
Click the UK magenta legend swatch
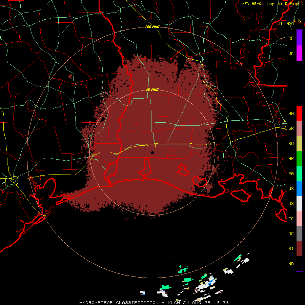coord(299,53)
